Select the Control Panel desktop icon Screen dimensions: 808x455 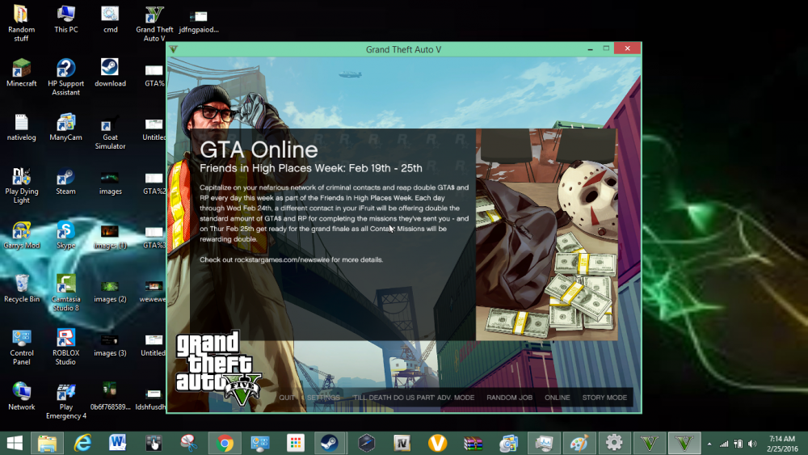pos(21,347)
